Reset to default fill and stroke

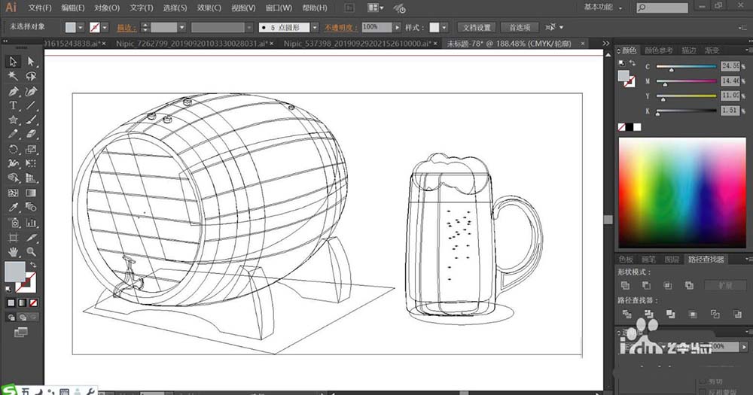10,289
